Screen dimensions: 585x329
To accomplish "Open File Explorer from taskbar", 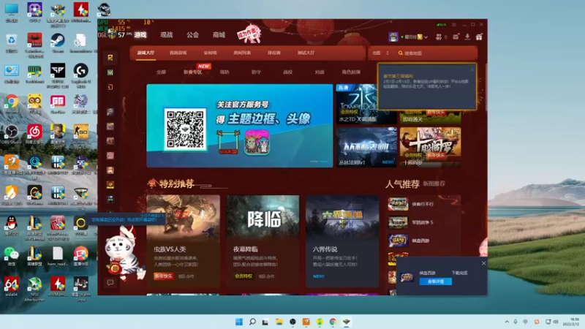I will (279, 322).
